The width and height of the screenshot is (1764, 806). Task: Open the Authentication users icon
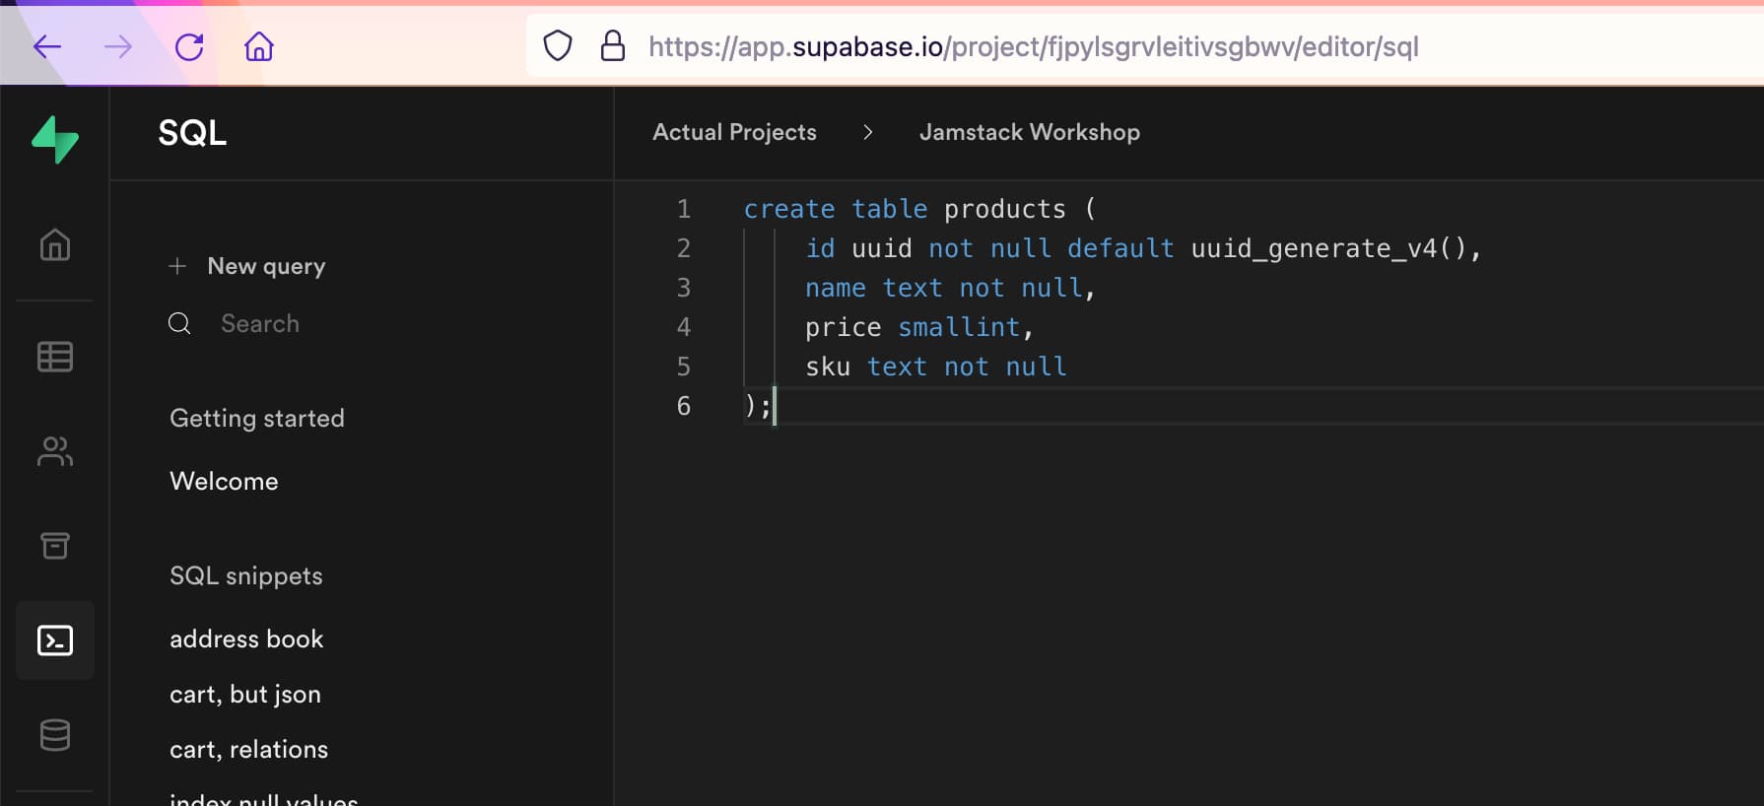click(55, 451)
